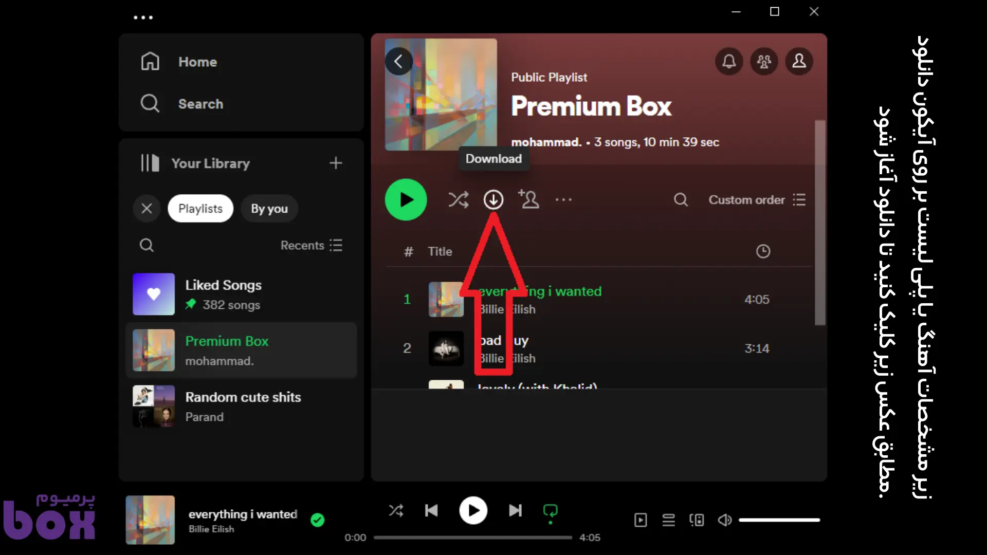Screen dimensions: 987x555
Task: Sort tracks by the Title column
Action: tap(440, 252)
